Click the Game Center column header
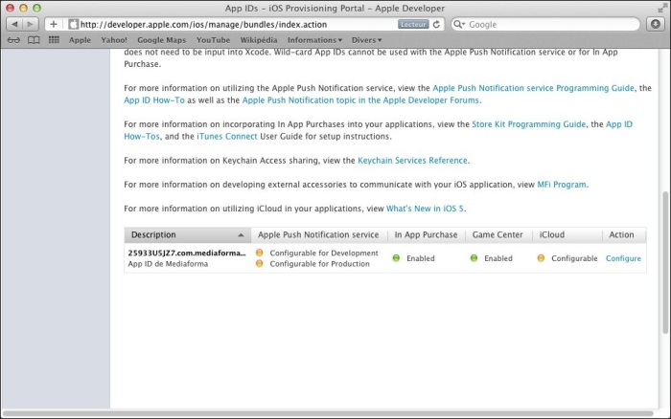 (x=497, y=235)
